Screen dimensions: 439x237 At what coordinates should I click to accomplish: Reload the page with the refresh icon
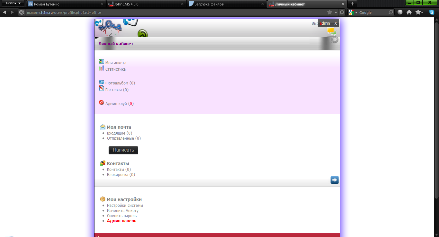tap(342, 12)
